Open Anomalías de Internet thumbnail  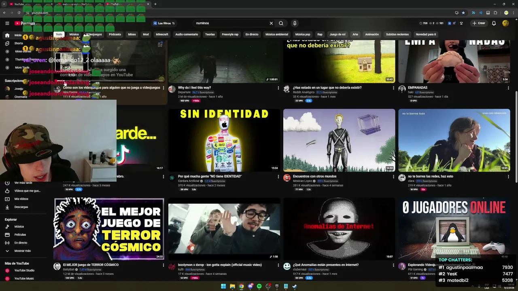[339, 229]
